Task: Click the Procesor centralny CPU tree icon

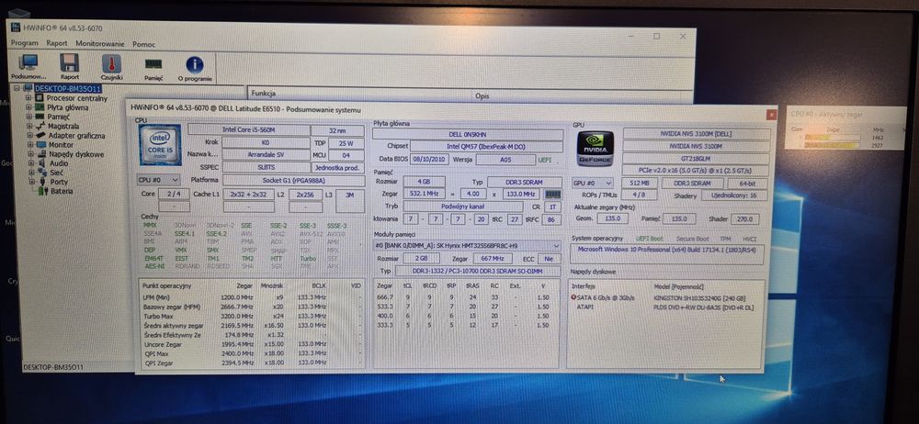Action: click(40, 98)
